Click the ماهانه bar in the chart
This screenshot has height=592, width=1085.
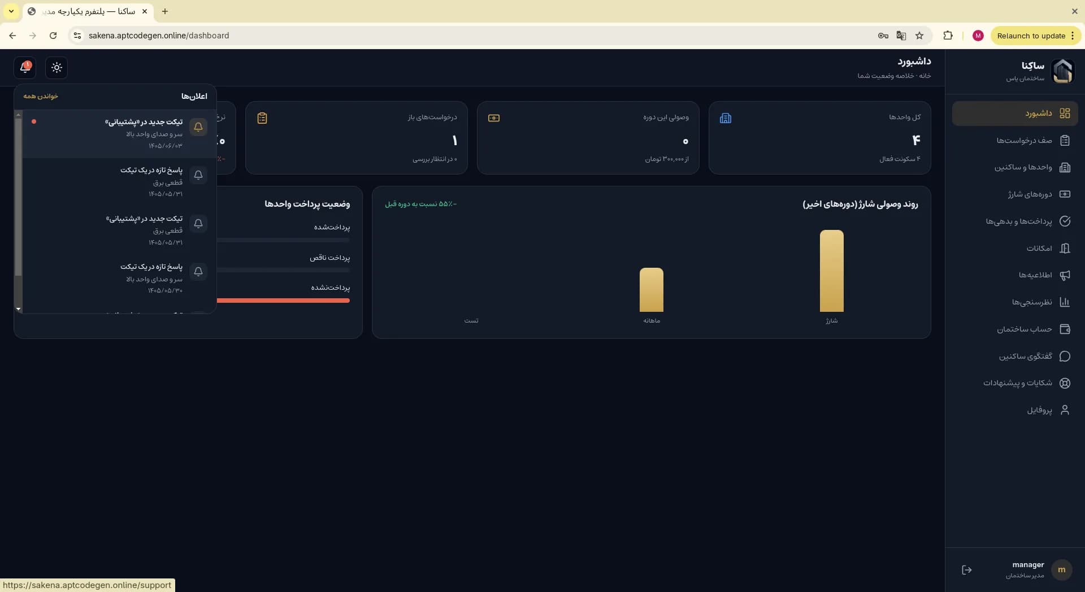(x=651, y=290)
